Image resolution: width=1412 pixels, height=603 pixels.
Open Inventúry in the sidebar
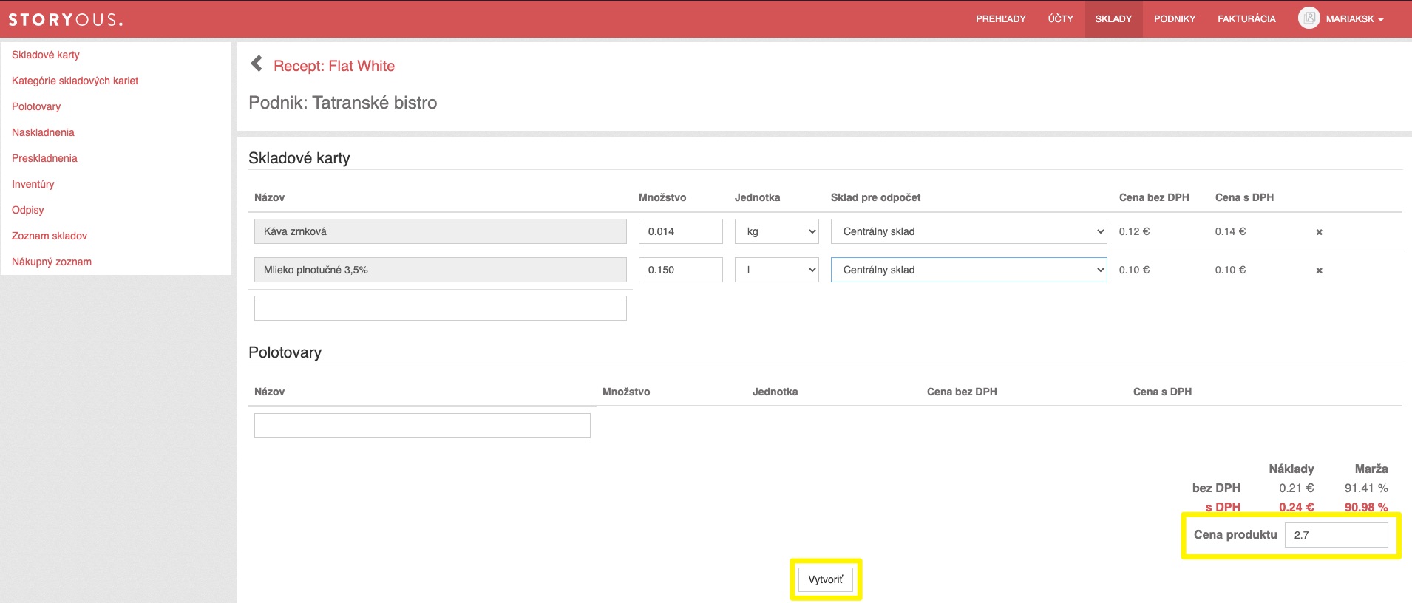click(33, 184)
